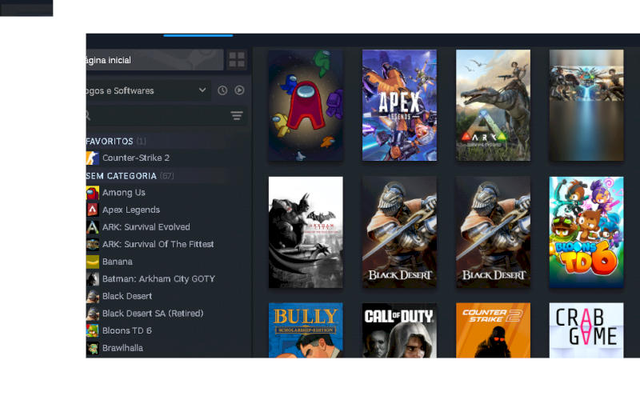Open the Apex Legends cover thumbnail
This screenshot has height=408, width=640.
[399, 105]
